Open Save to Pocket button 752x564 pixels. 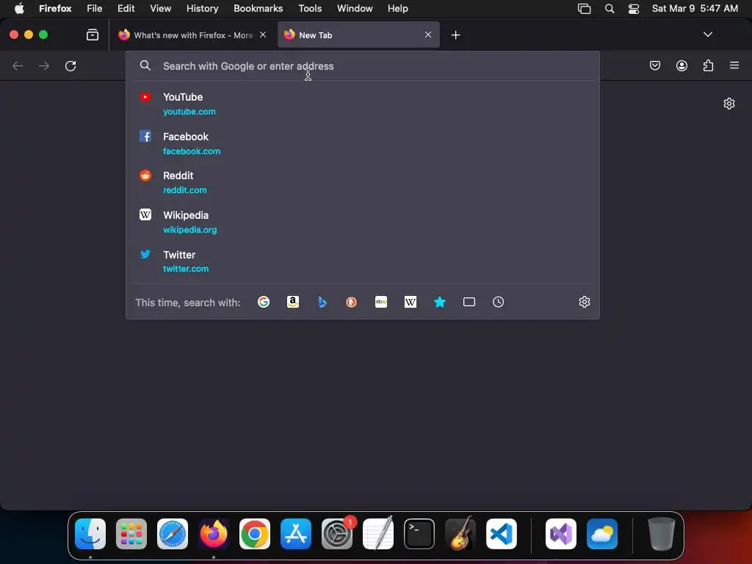click(x=655, y=65)
